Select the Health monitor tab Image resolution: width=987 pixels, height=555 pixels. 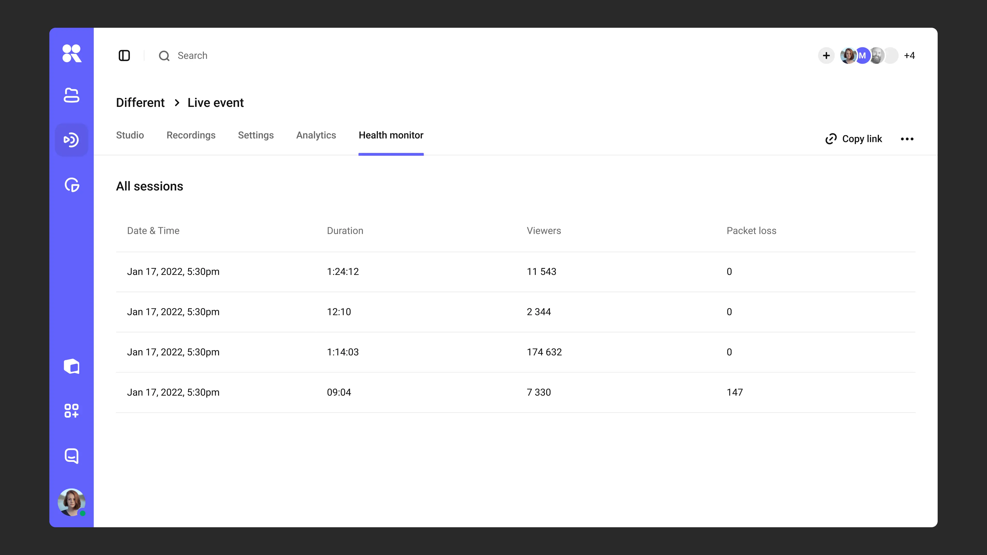pyautogui.click(x=391, y=135)
